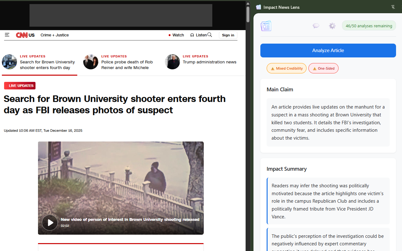Select the Mixed Credibility badge
402x251 pixels.
point(286,68)
